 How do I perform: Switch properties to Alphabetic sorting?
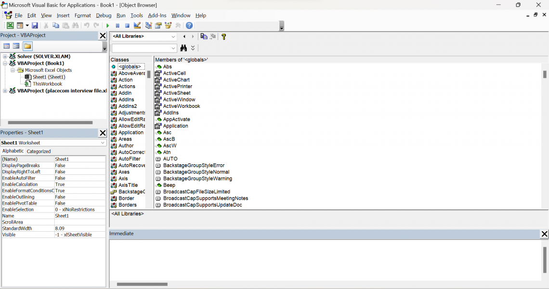tap(13, 151)
